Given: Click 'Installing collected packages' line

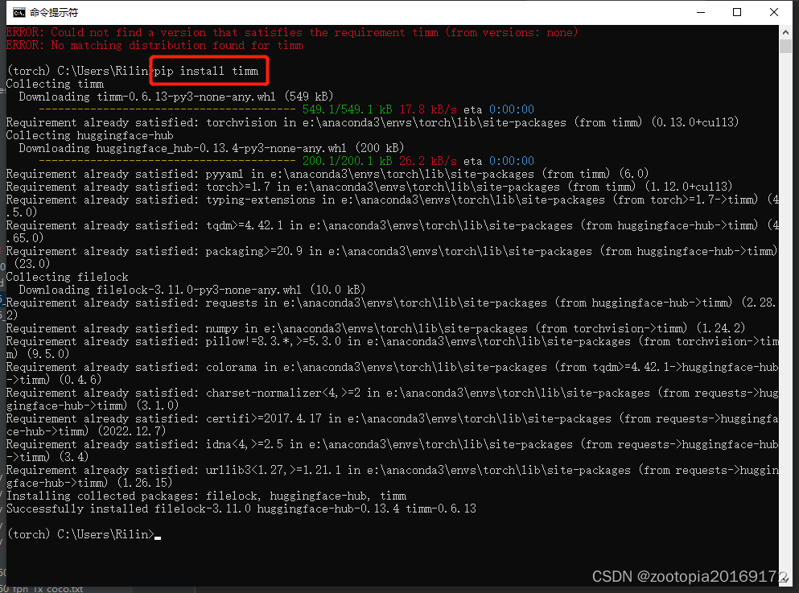Looking at the screenshot, I should click(206, 496).
